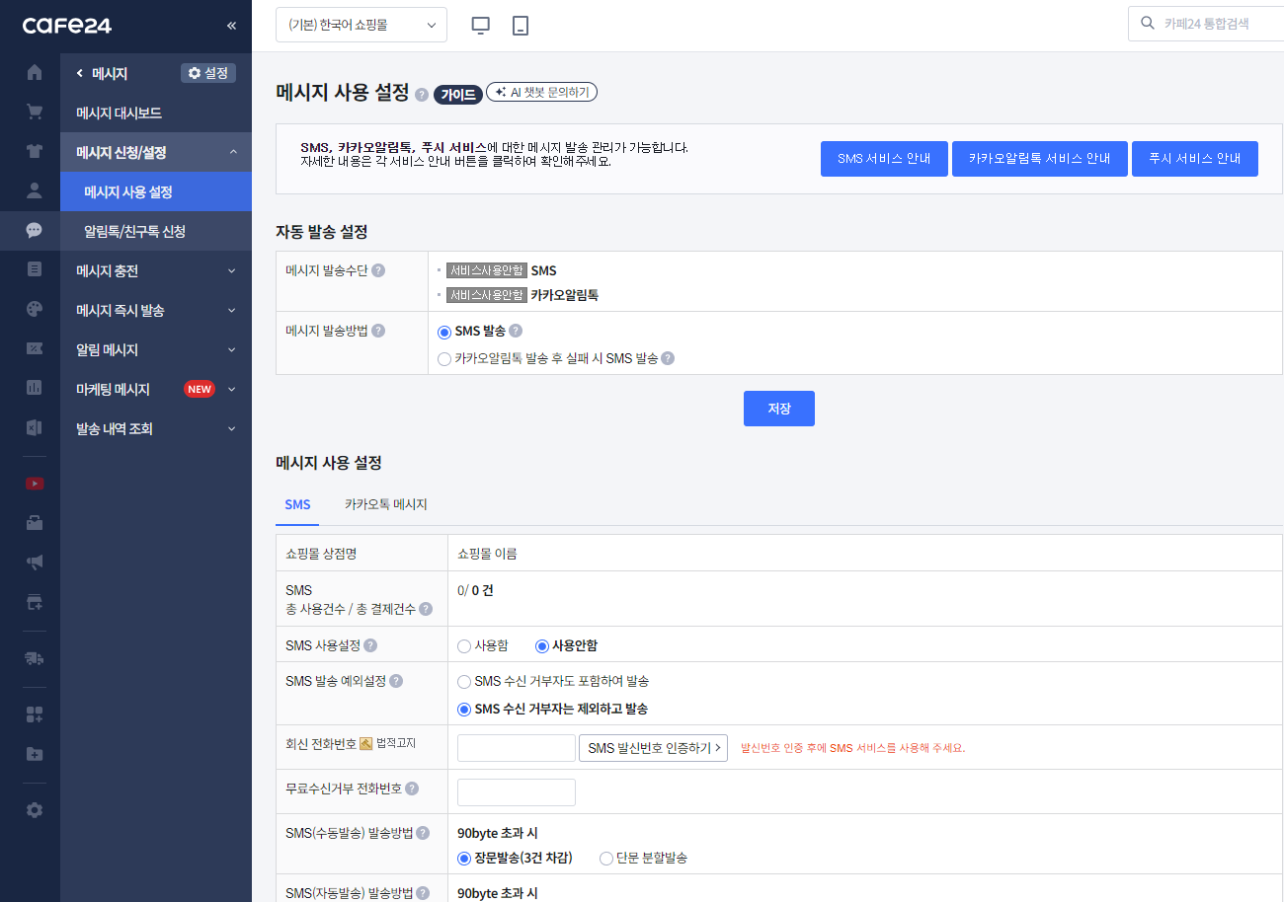
Task: Choose SMS 수신 거부자도 포함하여 발송
Action: click(x=464, y=682)
